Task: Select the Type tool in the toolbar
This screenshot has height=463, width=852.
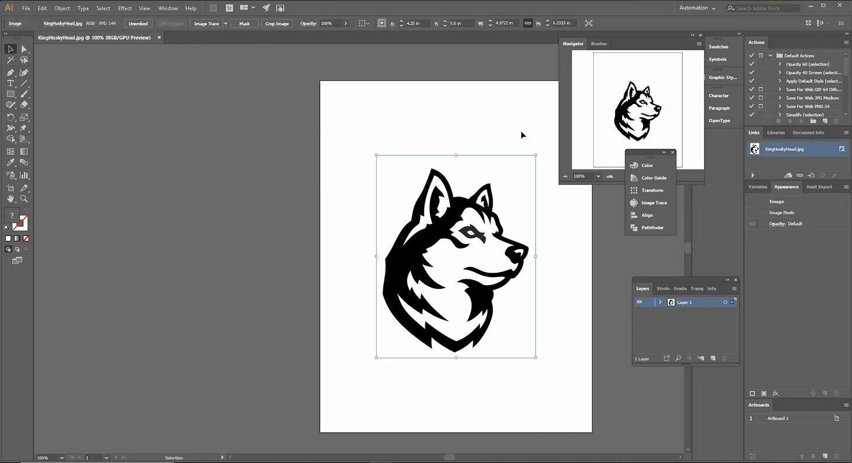Action: pyautogui.click(x=11, y=83)
